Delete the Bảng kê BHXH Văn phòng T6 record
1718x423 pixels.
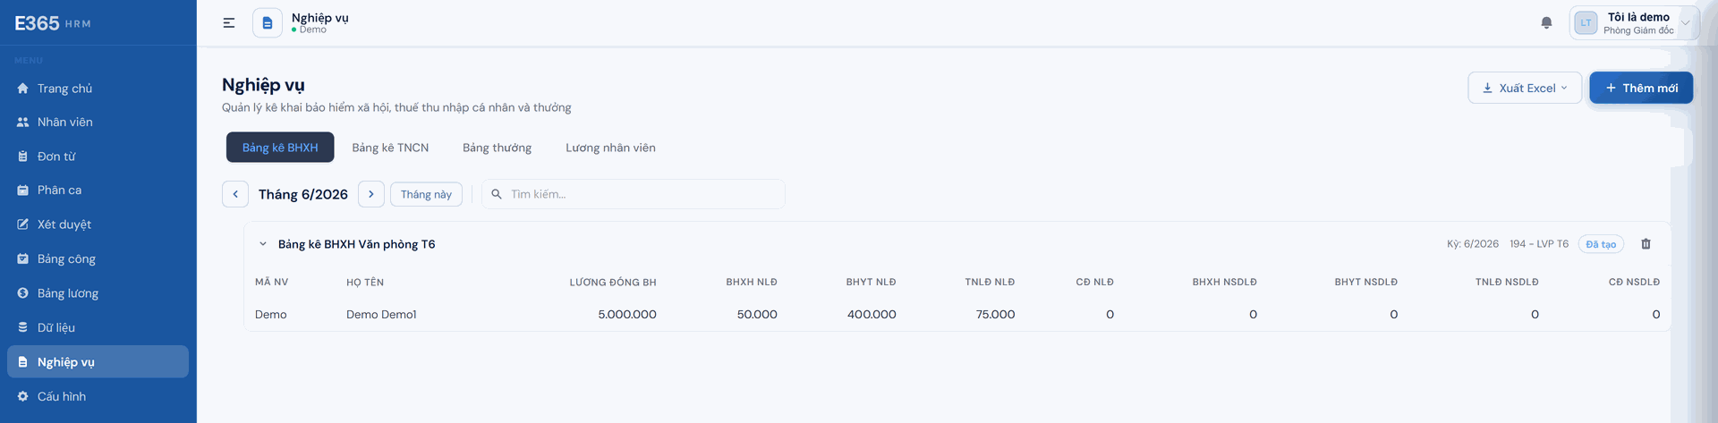[x=1646, y=244]
